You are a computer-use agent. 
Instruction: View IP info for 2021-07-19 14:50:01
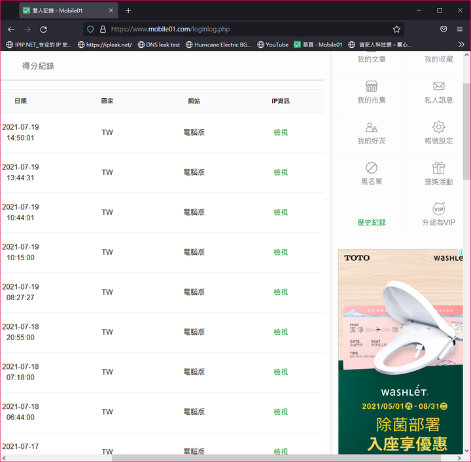pos(281,132)
